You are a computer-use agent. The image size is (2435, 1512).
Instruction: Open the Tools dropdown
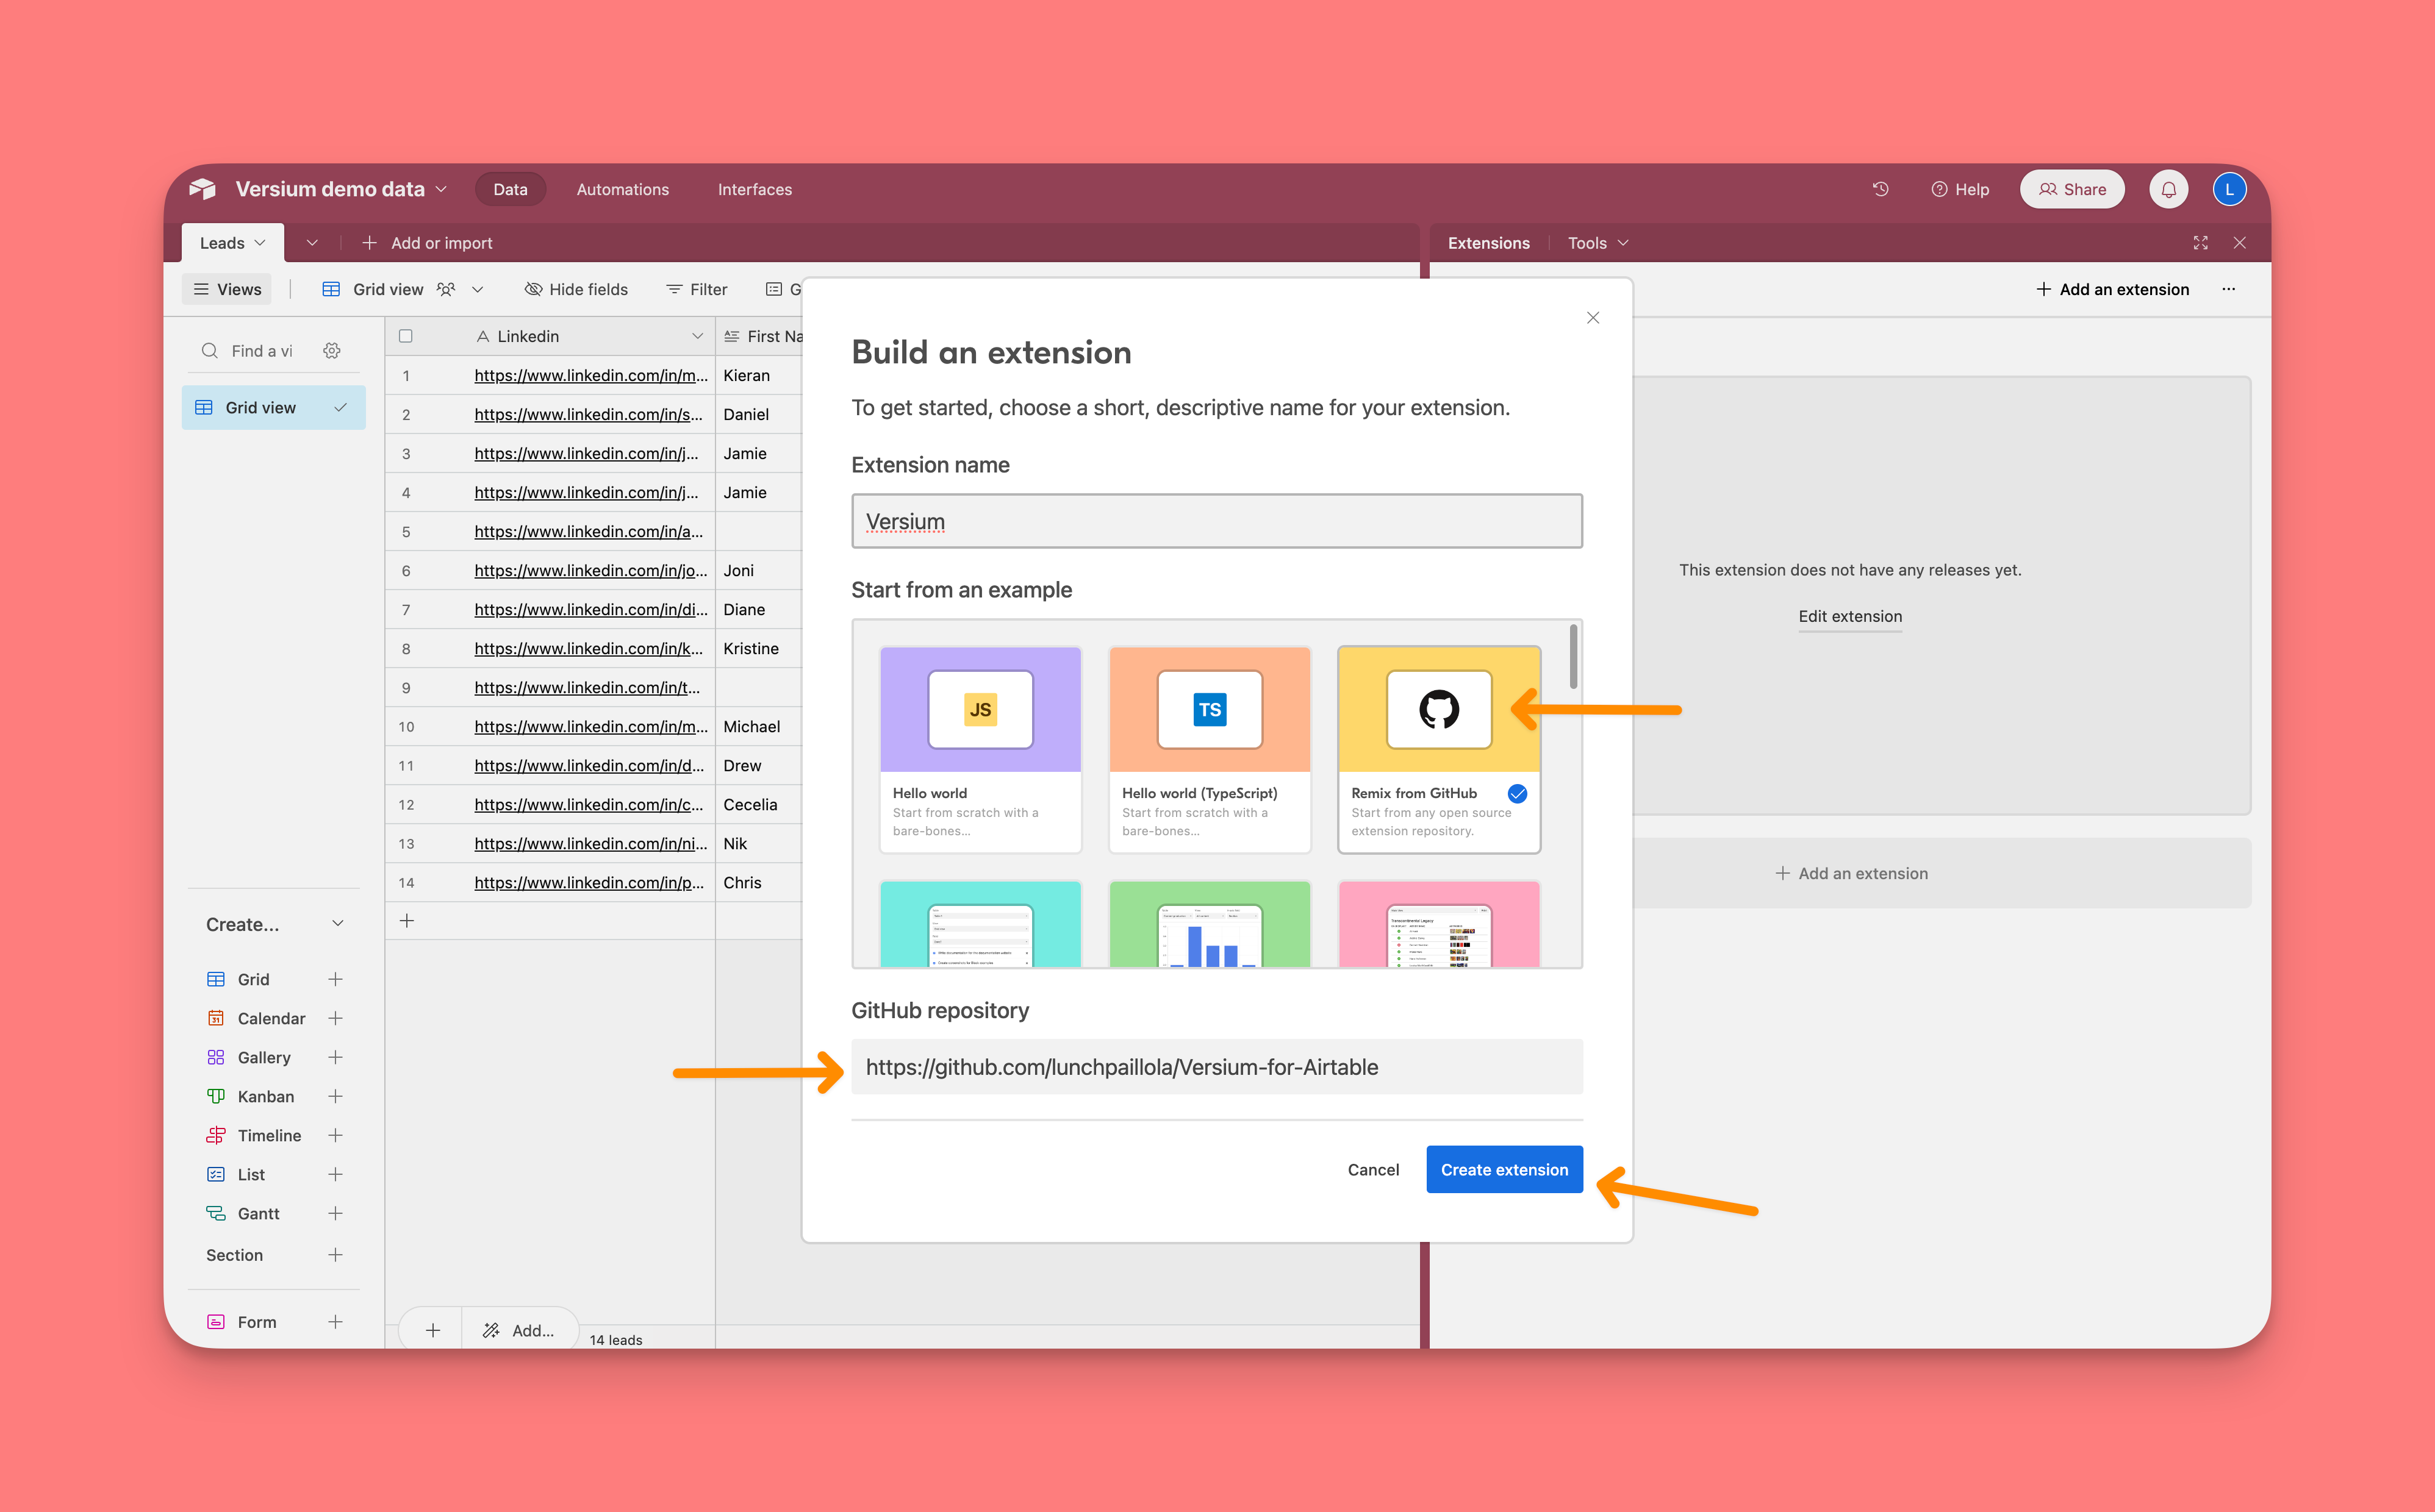[1598, 243]
